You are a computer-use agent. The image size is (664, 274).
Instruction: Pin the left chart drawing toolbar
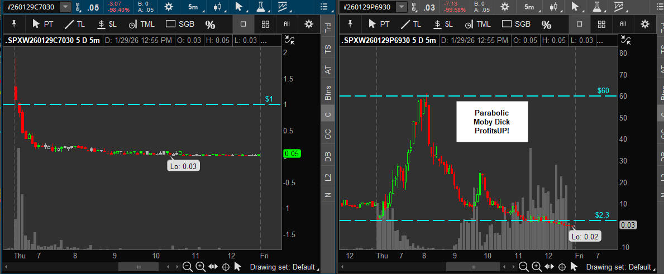[14, 24]
